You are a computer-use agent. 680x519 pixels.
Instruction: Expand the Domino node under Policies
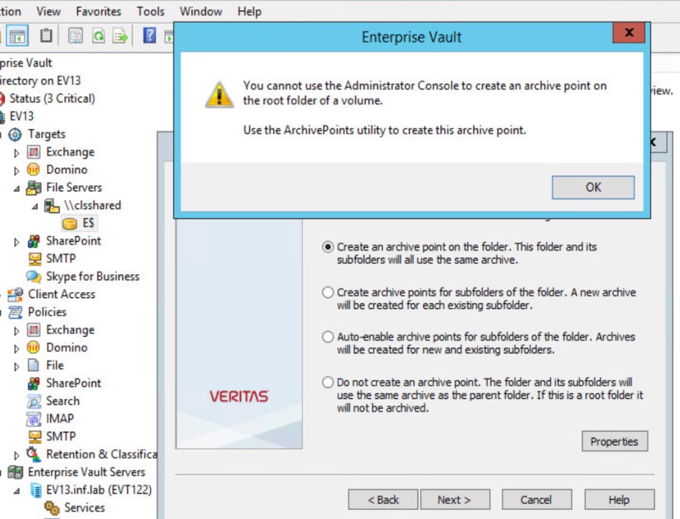pos(16,349)
